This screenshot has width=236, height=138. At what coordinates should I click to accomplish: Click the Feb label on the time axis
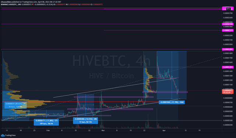(48, 131)
